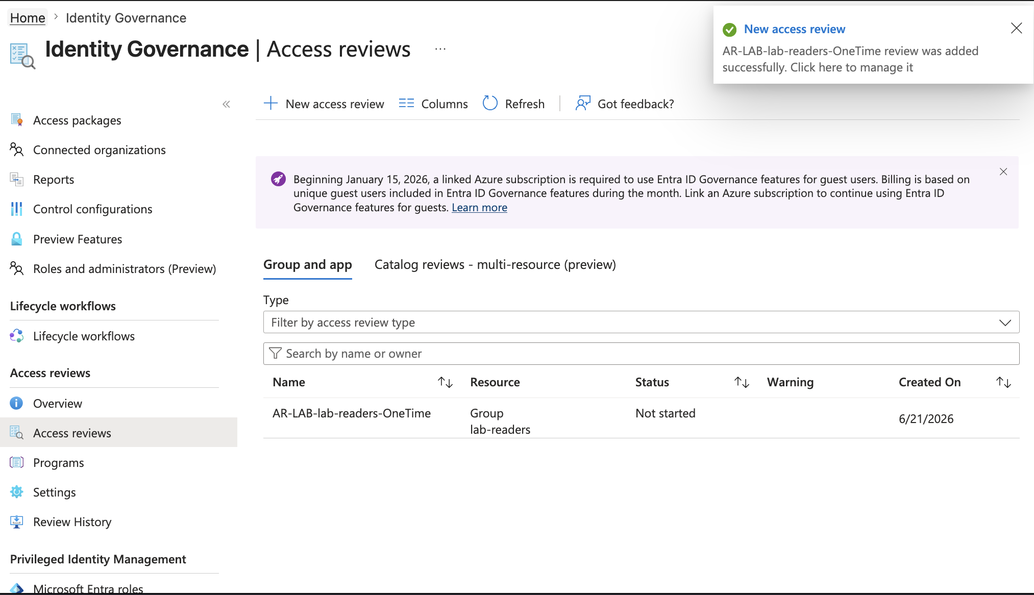
Task: Open the ellipsis more options menu
Action: (x=440, y=49)
